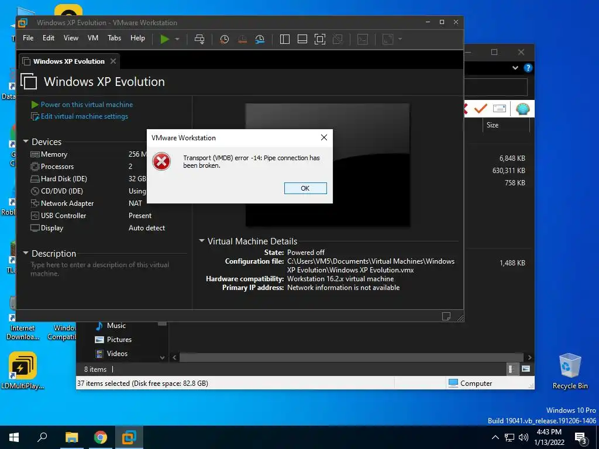Open the View menu

[71, 38]
